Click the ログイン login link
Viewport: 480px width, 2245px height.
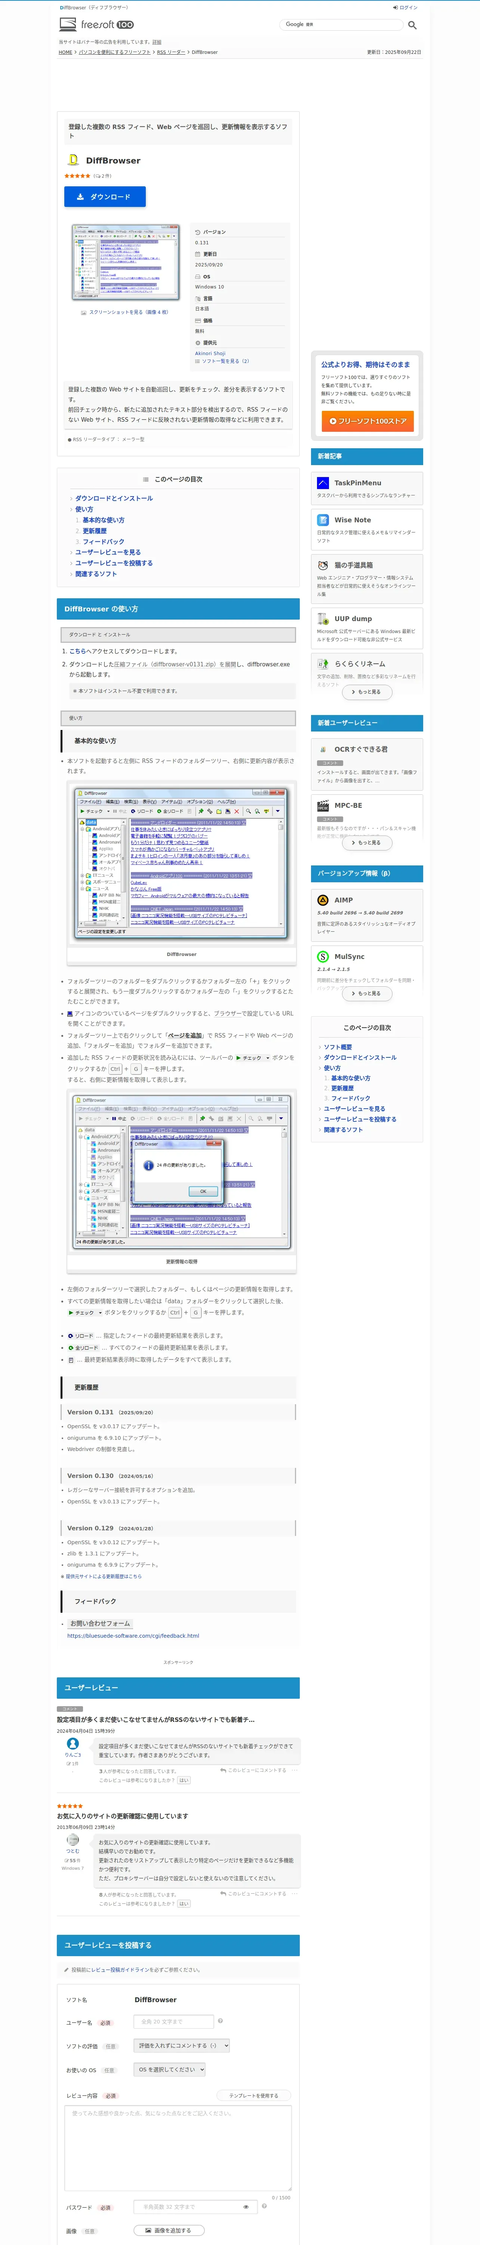click(x=405, y=7)
